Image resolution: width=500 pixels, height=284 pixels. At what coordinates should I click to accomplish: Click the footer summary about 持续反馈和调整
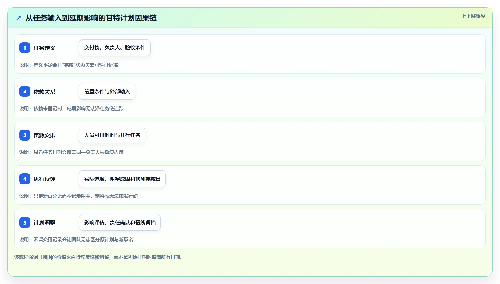98,257
